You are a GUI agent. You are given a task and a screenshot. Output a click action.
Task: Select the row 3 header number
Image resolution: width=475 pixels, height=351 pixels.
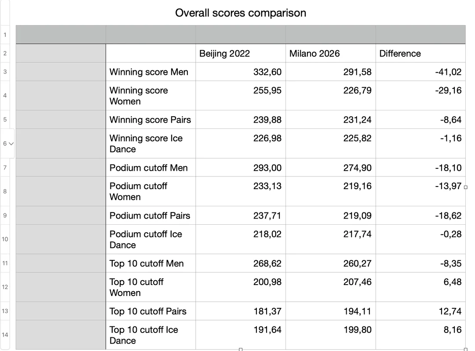point(5,72)
